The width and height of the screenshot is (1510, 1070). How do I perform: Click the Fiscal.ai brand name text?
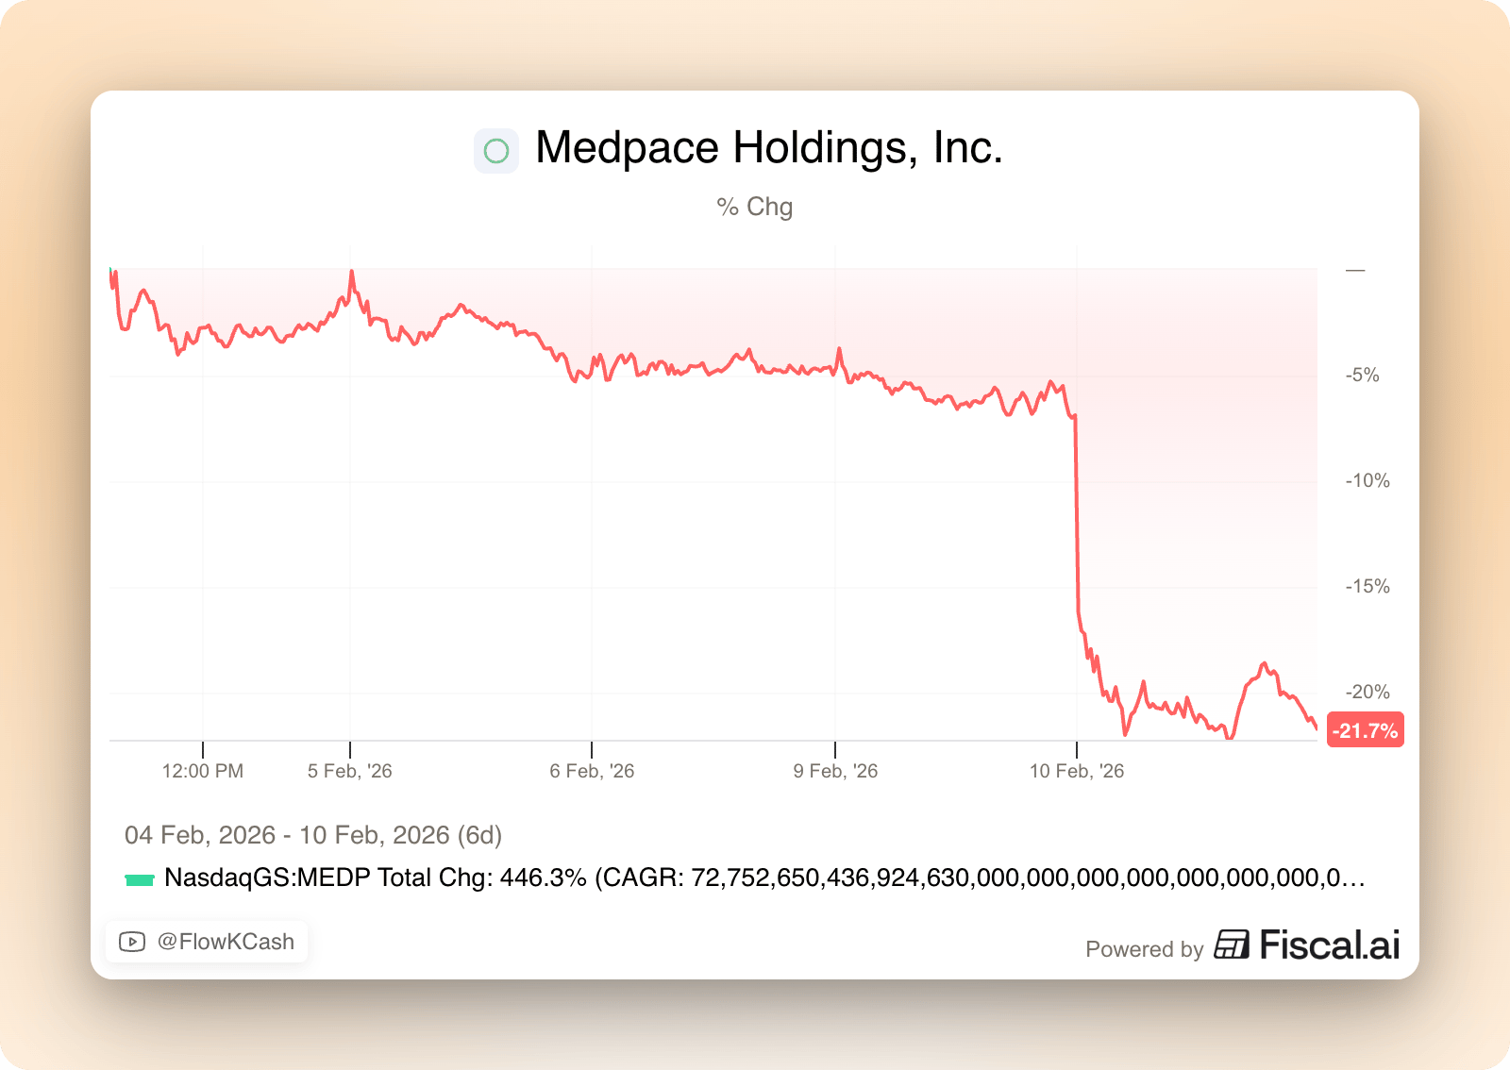[x=1329, y=945]
